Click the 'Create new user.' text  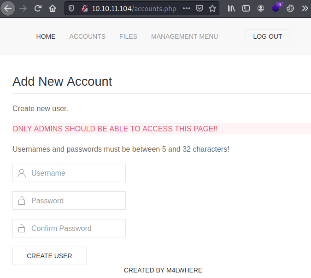pyautogui.click(x=40, y=108)
